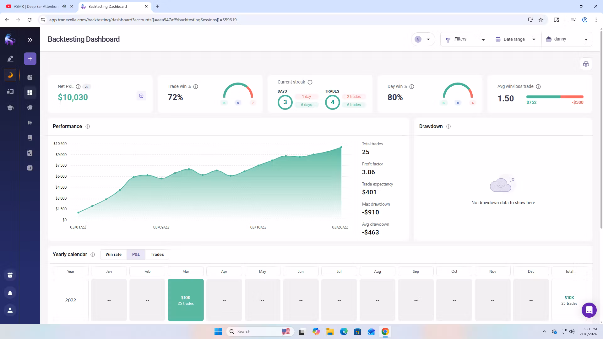603x339 pixels.
Task: Open the Filters dropdown
Action: click(465, 39)
